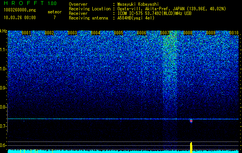Click the ICOM IC-575 receiver text
Image resolution: width=242 pixels, height=153 pixels.
pyautogui.click(x=154, y=13)
